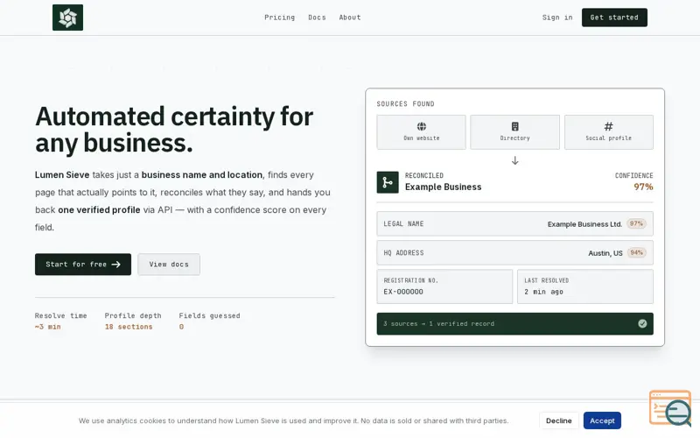Click the Lumen Sieve logo
Viewport: 700px width, 438px height.
(x=67, y=18)
